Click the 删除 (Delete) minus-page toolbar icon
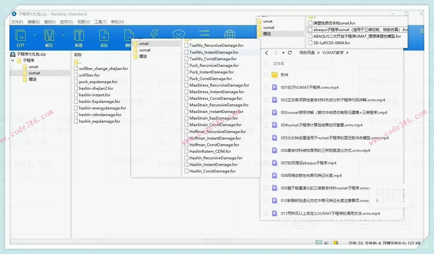The image size is (434, 254). pos(128,35)
